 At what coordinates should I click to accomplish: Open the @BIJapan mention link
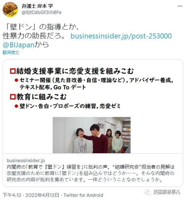click(x=19, y=45)
